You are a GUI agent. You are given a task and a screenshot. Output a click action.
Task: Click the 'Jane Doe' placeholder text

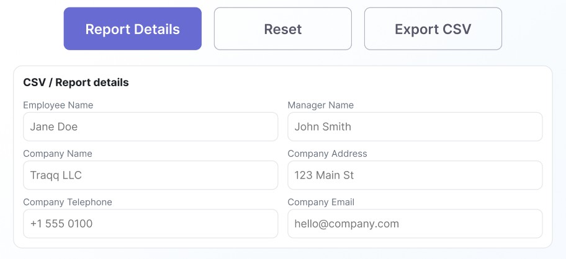[x=53, y=127]
